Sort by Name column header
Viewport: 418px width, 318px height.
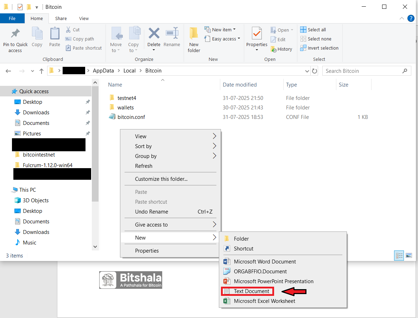click(x=115, y=85)
